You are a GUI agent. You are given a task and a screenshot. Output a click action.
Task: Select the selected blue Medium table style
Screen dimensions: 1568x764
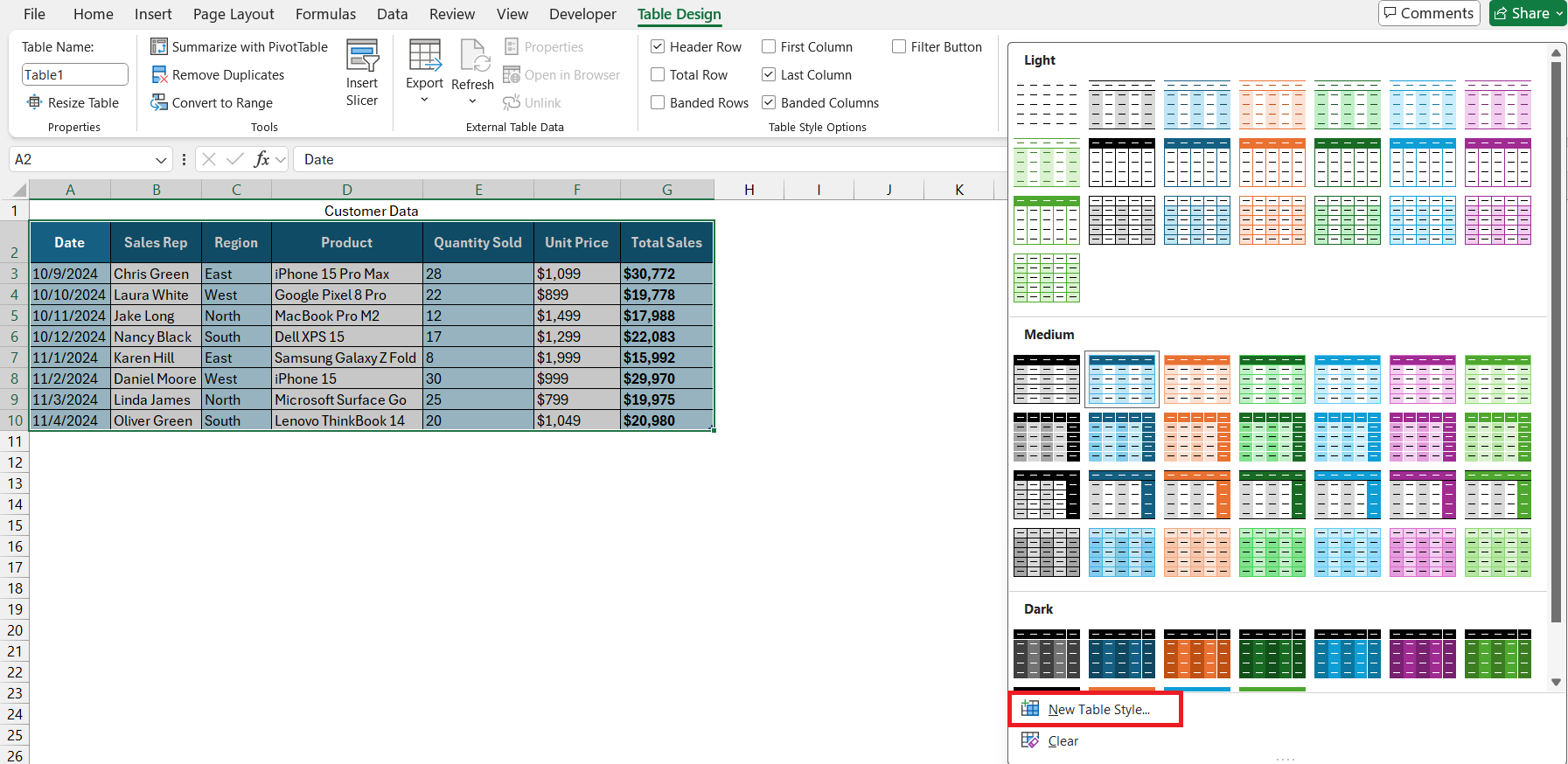(1122, 379)
